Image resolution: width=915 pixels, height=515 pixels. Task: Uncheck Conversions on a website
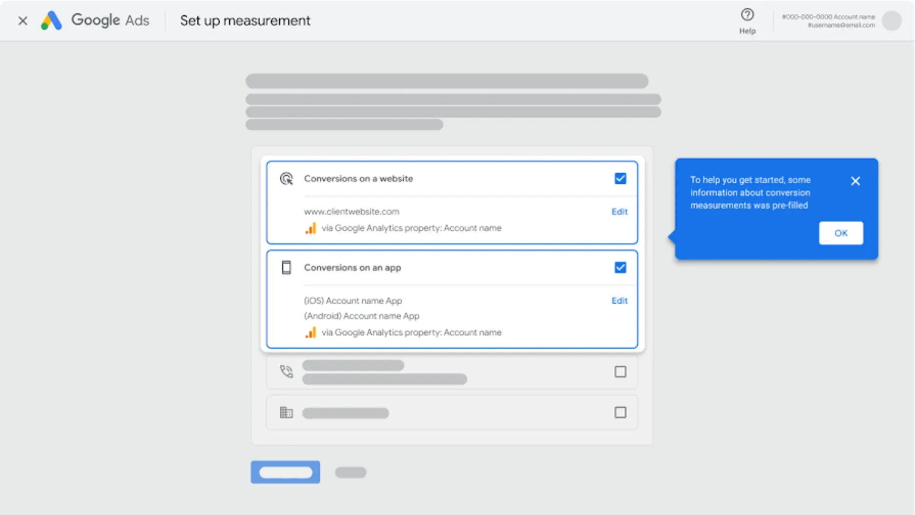pos(620,178)
